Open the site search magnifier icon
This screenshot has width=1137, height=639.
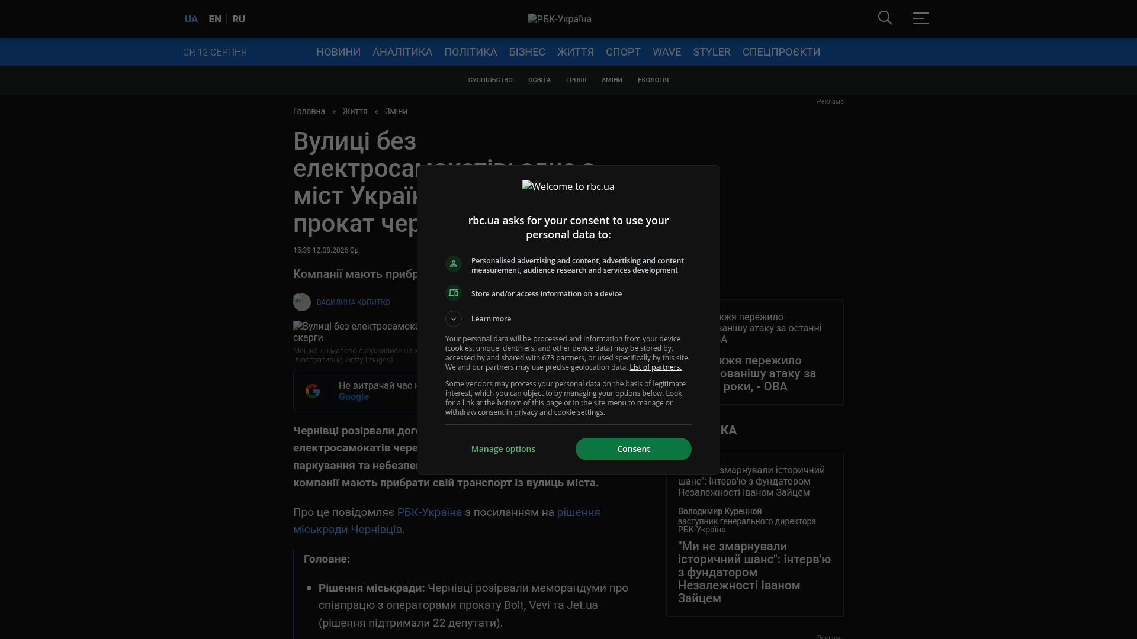tap(885, 18)
